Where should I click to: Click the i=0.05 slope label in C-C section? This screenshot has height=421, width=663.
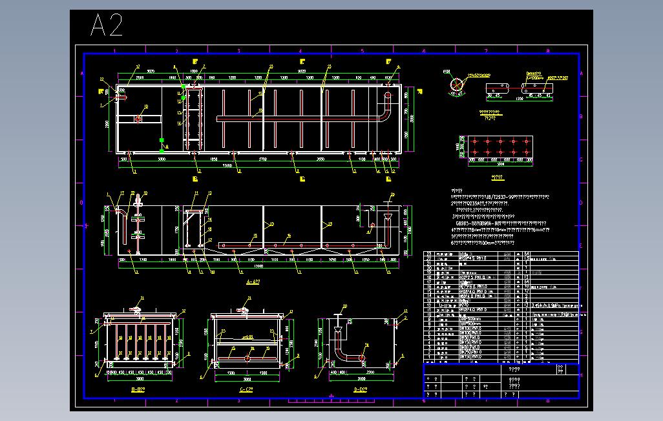[247, 337]
